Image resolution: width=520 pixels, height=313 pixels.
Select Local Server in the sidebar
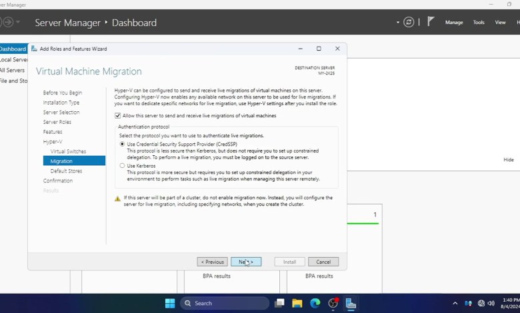[x=13, y=60]
